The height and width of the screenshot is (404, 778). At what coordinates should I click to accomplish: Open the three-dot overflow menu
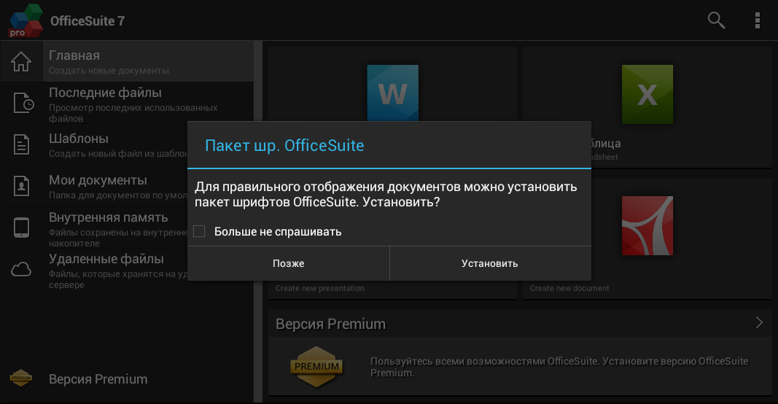pyautogui.click(x=758, y=20)
